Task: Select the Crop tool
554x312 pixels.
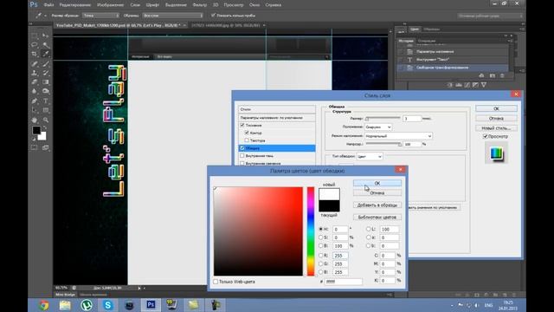Action: coord(35,54)
